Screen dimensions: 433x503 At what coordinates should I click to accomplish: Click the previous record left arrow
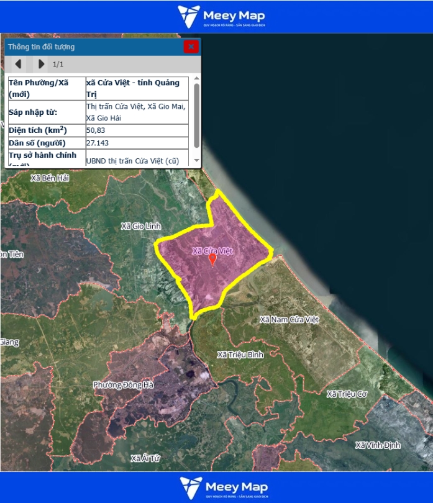(18, 64)
